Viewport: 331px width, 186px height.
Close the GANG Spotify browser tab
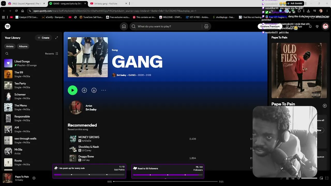(x=85, y=4)
